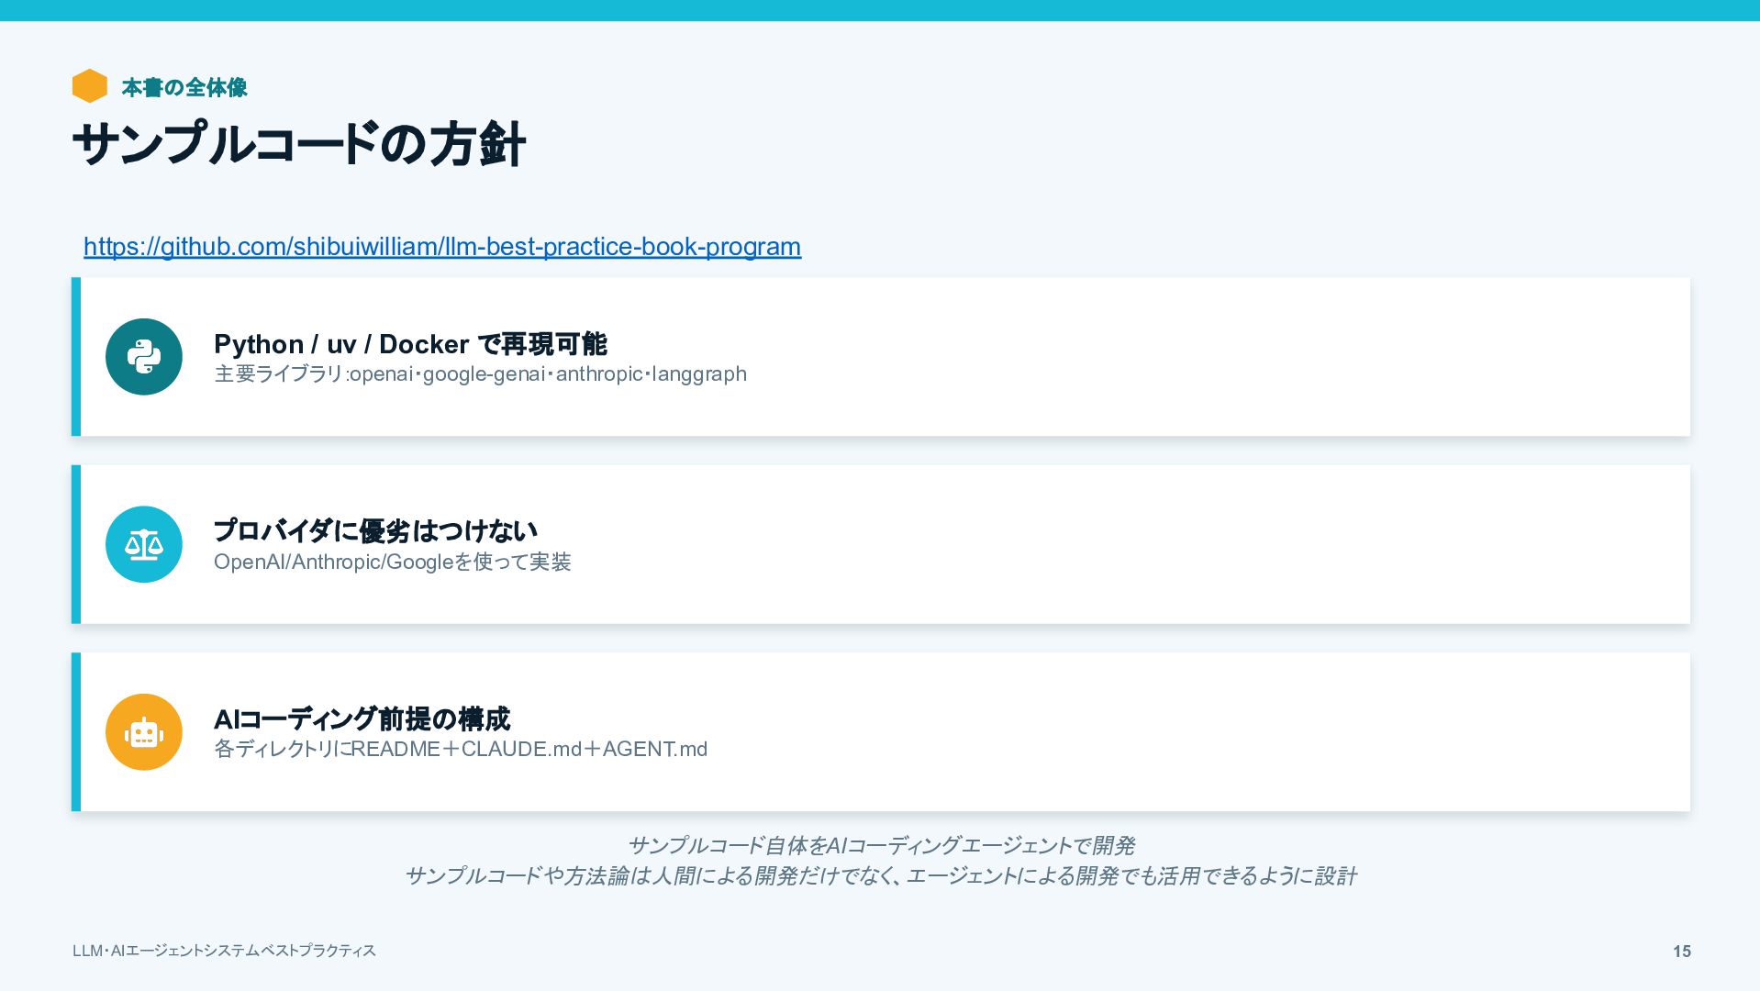Viewport: 1760px width, 991px height.
Task: Open the GitHub llm-best-practice-book-program link
Action: click(442, 247)
